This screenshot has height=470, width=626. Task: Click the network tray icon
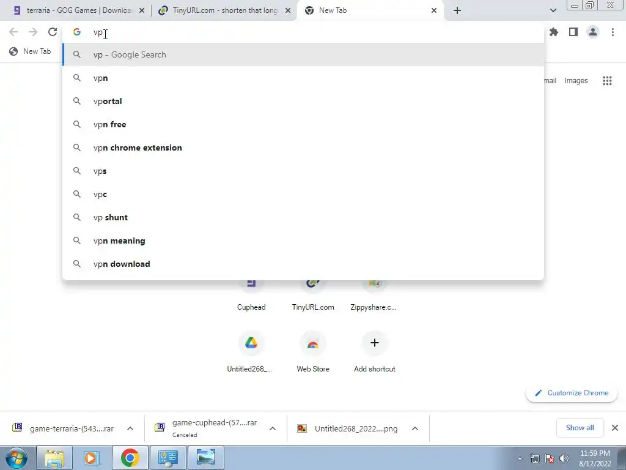point(534,458)
